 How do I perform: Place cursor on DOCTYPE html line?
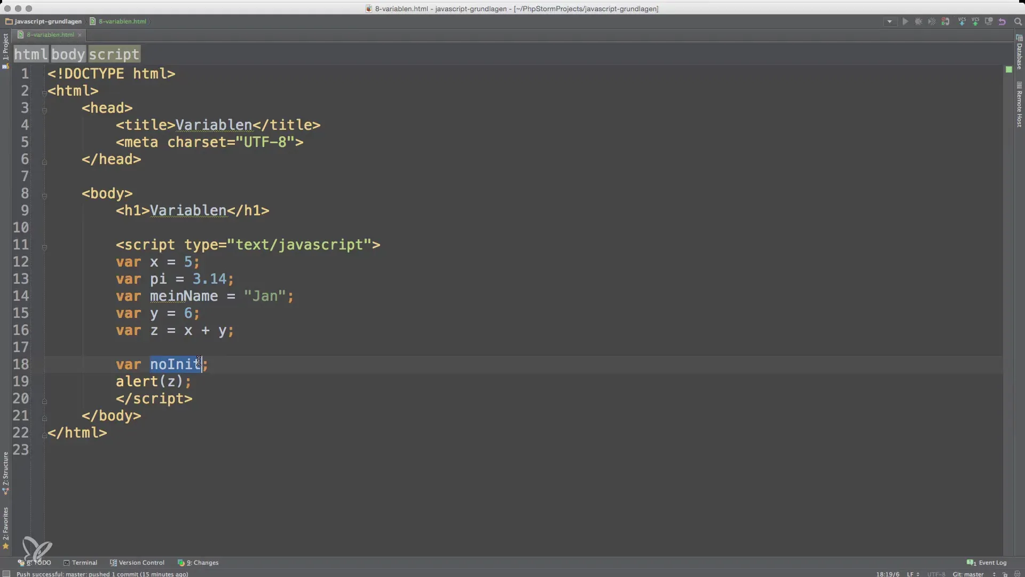[x=111, y=74]
